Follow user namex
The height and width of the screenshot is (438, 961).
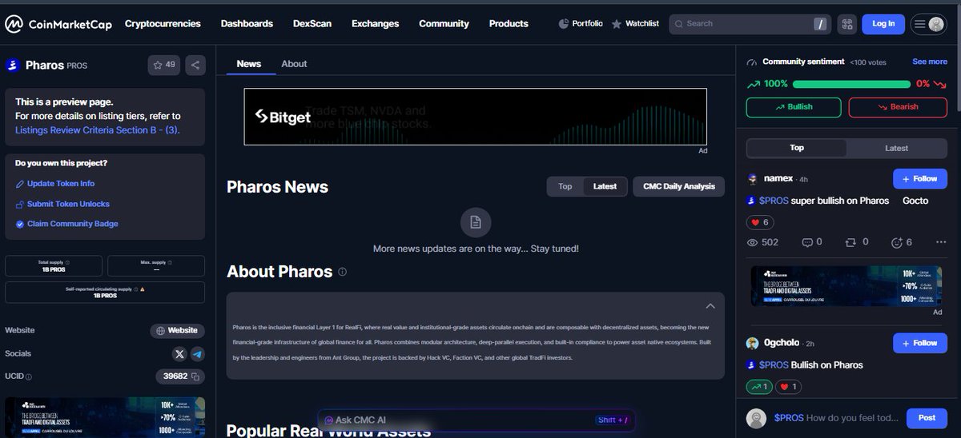(919, 179)
